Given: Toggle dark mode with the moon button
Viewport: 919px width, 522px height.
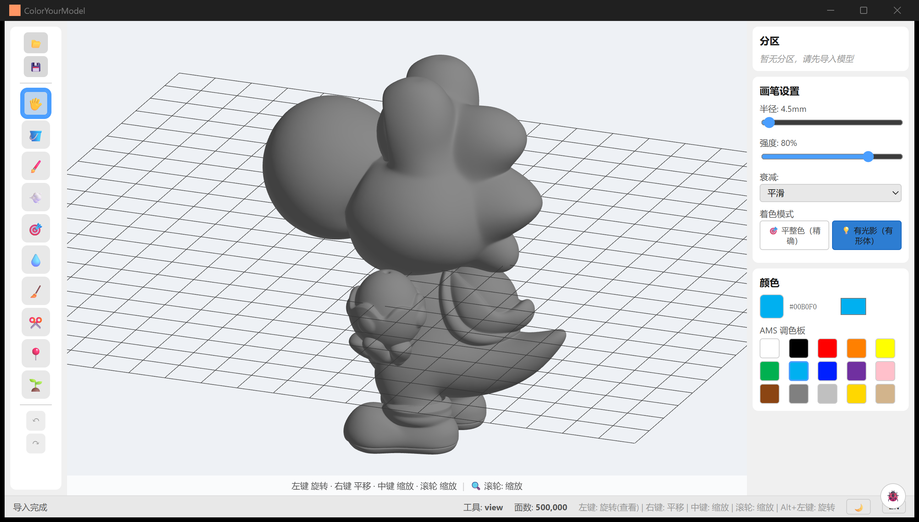Looking at the screenshot, I should 858,507.
